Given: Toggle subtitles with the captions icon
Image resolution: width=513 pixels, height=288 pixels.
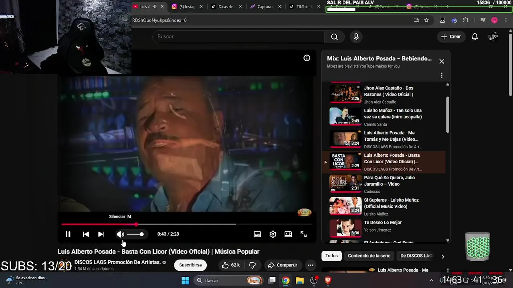Looking at the screenshot, I should point(257,234).
